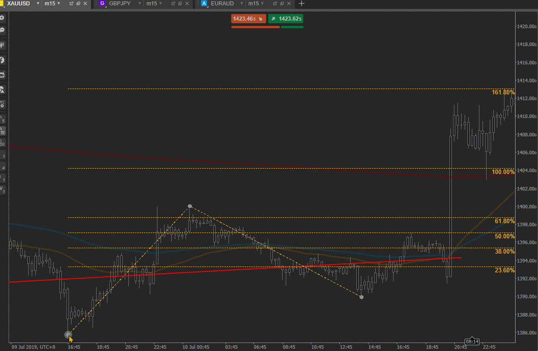Zoom in the chart with plus icon
The height and width of the screenshot is (351, 538).
tap(2, 17)
